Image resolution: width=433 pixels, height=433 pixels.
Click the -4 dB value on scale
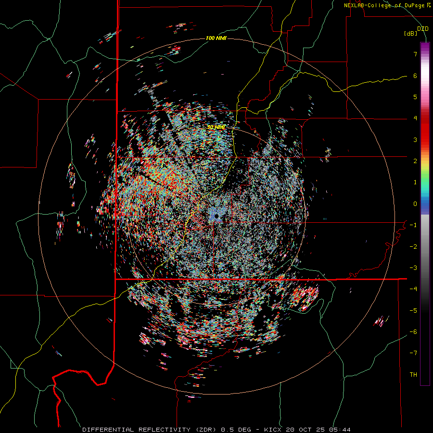click(x=413, y=289)
